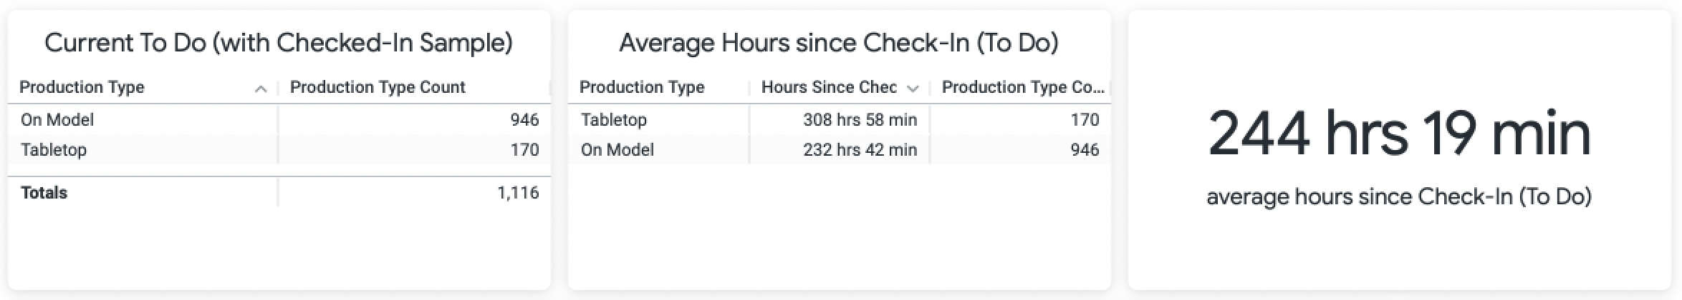The height and width of the screenshot is (300, 1682).
Task: Click truncated Production Type Co... column header
Action: 1023,87
